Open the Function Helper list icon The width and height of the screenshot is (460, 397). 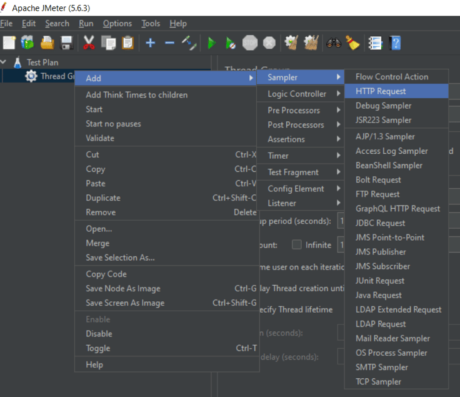375,43
